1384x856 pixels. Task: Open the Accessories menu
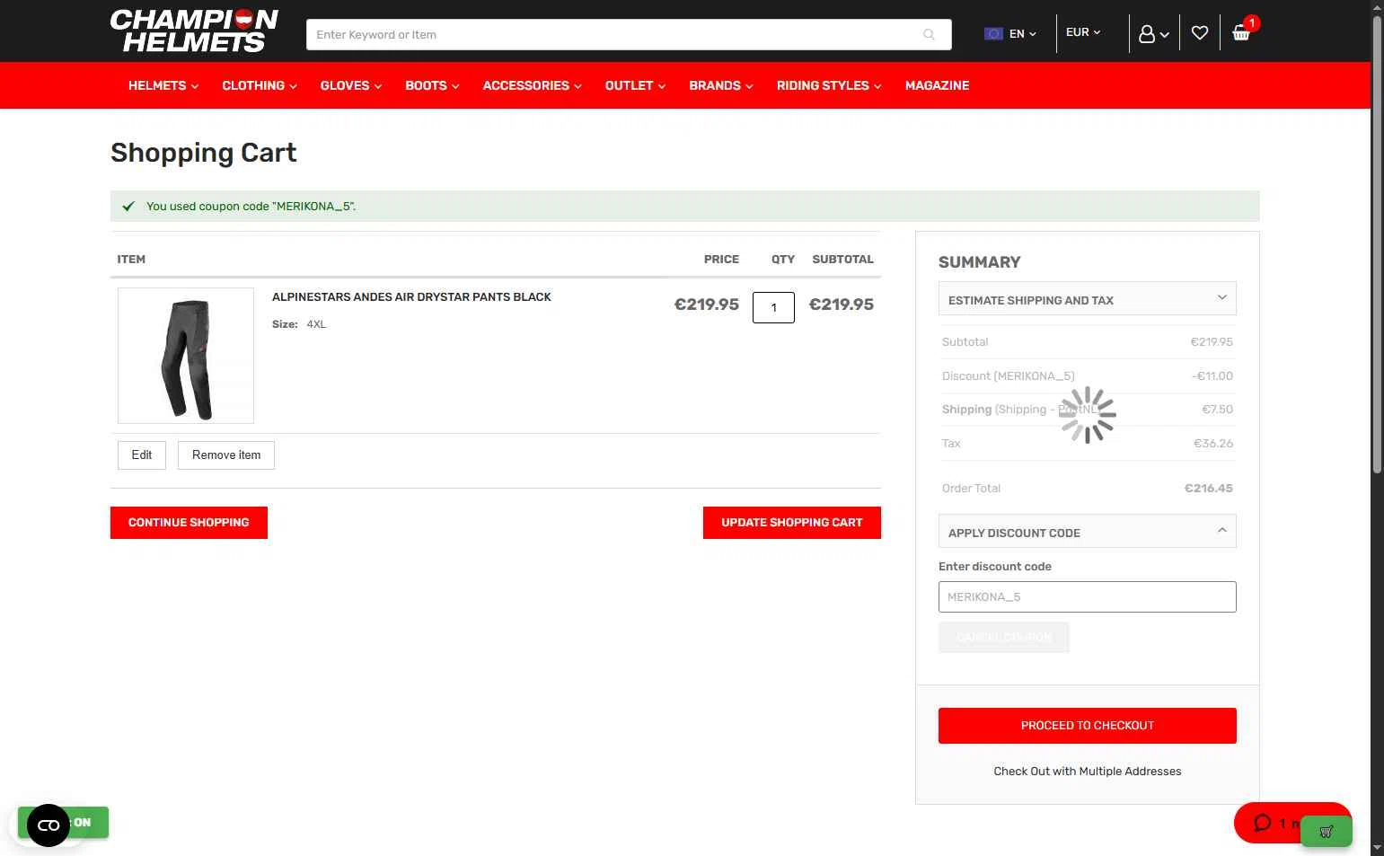pos(533,85)
